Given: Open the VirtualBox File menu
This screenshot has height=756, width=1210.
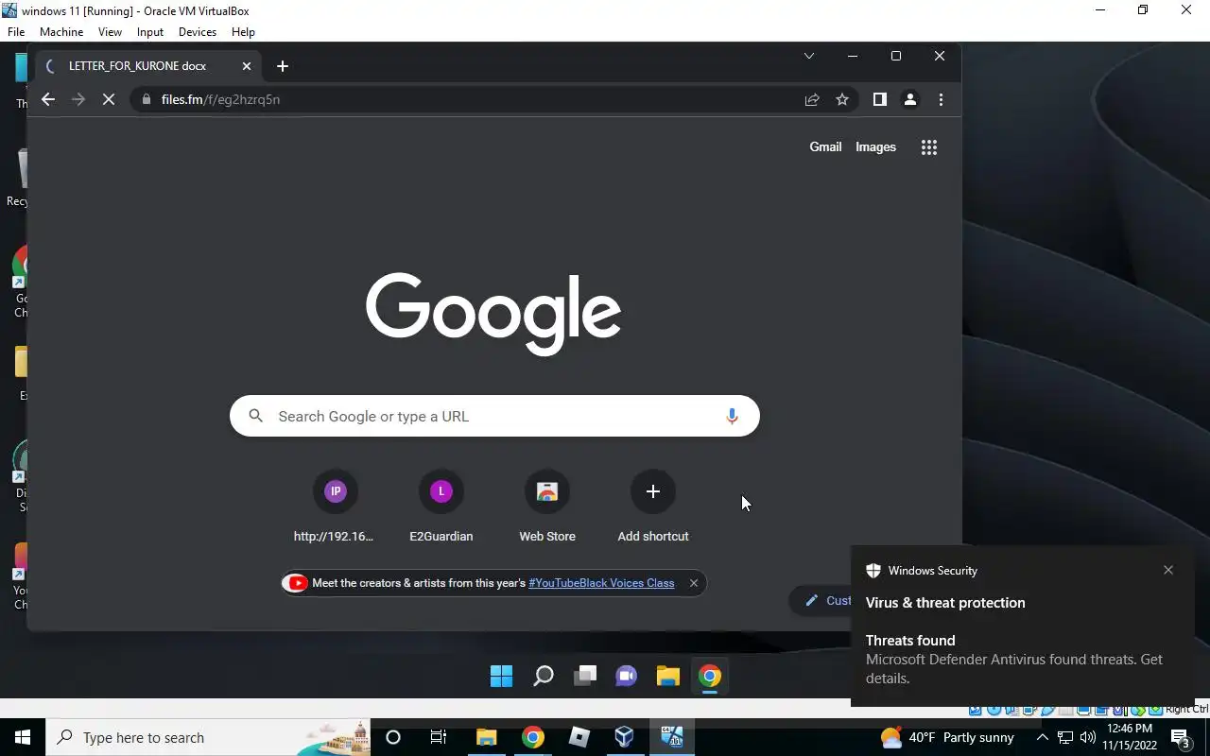Looking at the screenshot, I should (x=16, y=32).
